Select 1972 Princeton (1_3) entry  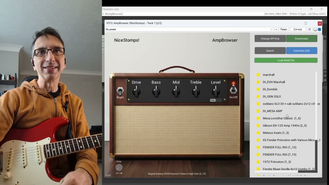coord(277,162)
